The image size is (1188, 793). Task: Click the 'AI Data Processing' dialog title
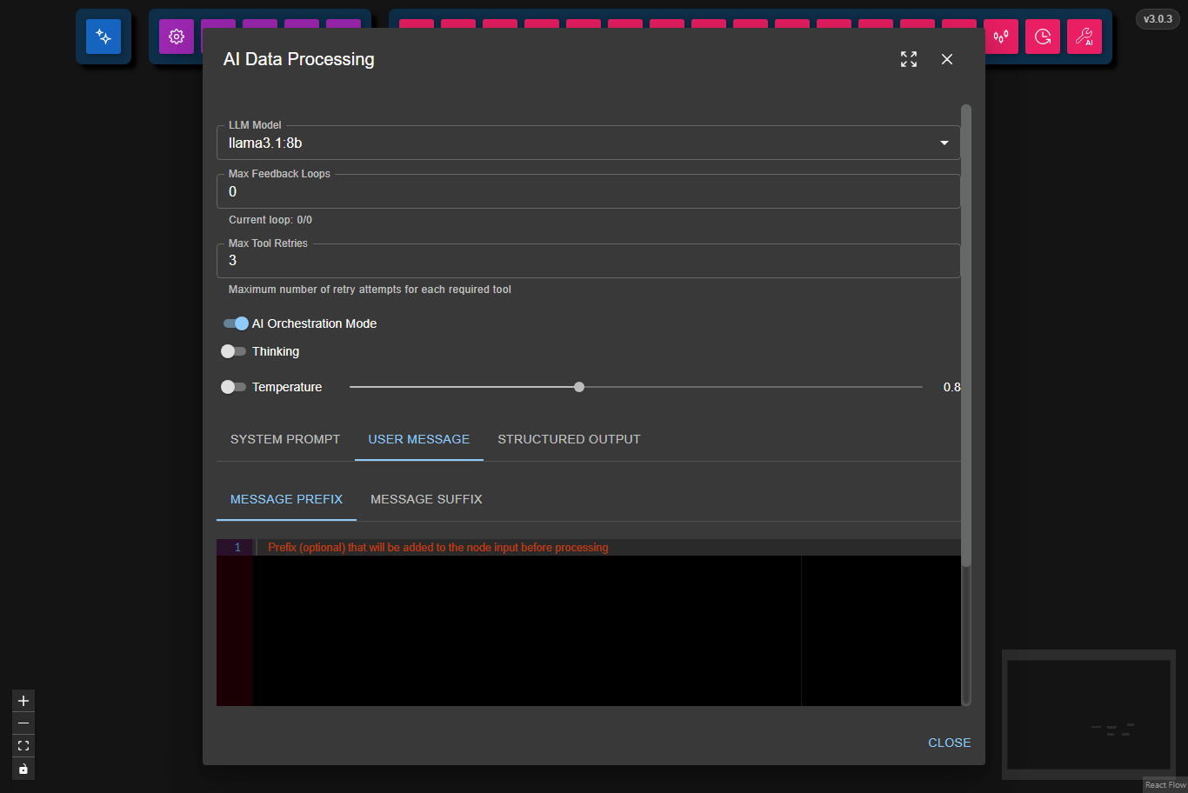[x=299, y=59]
